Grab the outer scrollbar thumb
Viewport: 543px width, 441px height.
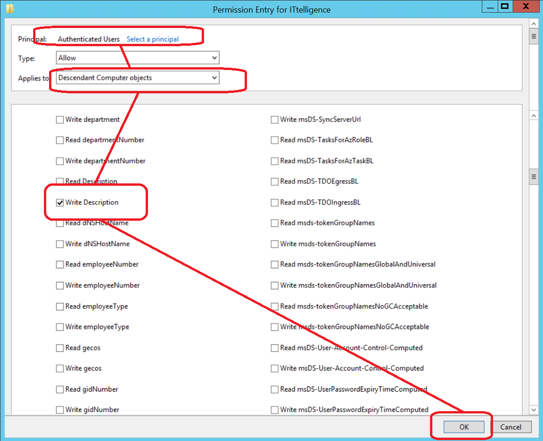coord(534,36)
